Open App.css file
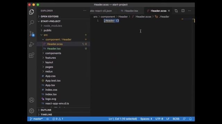This screenshot has height=124, width=222. pyautogui.click(x=63, y=76)
